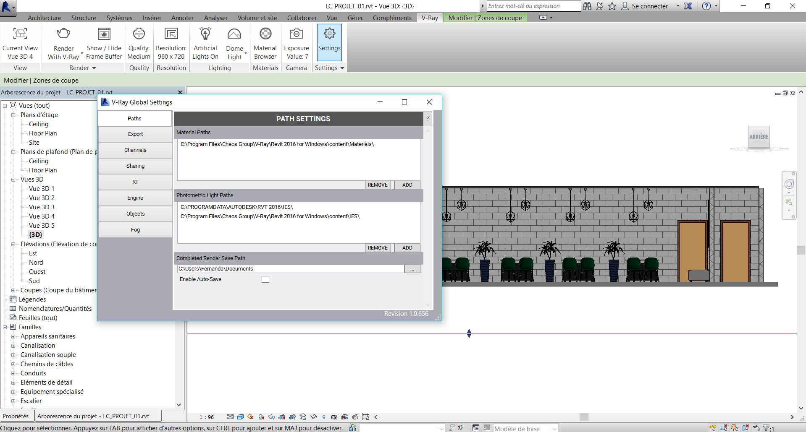Toggle the crop region lock icon
Viewport: 806px width, 432px height.
[x=366, y=417]
